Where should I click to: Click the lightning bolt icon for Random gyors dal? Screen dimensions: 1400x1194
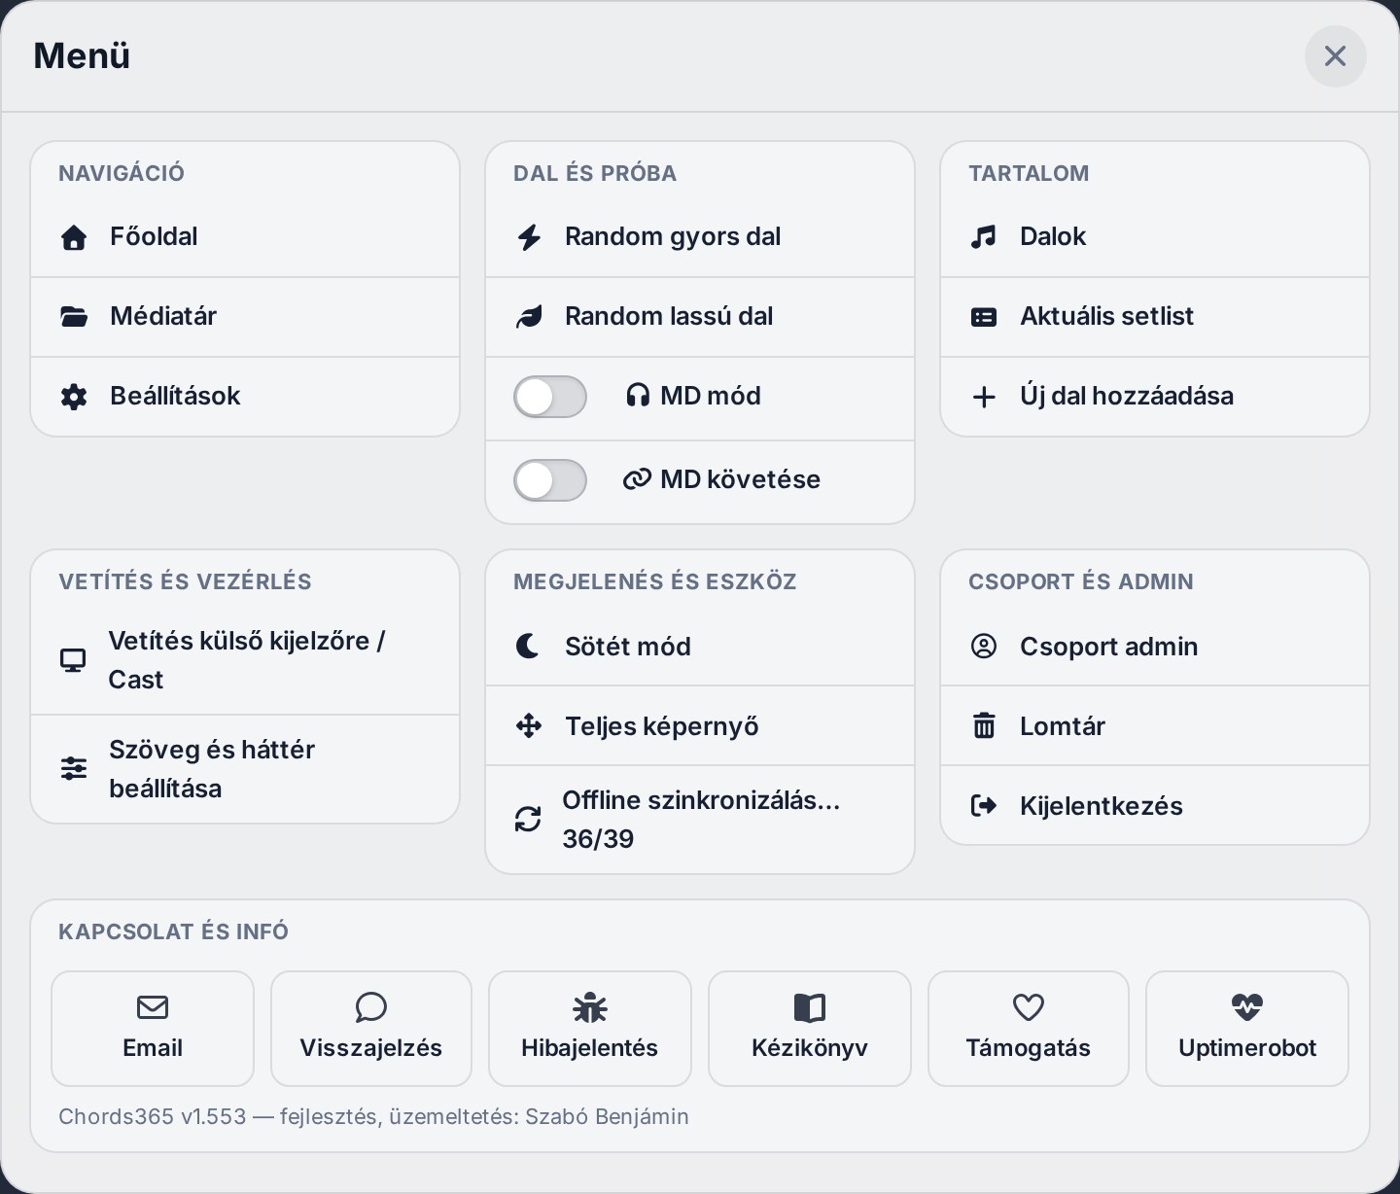pyautogui.click(x=529, y=237)
